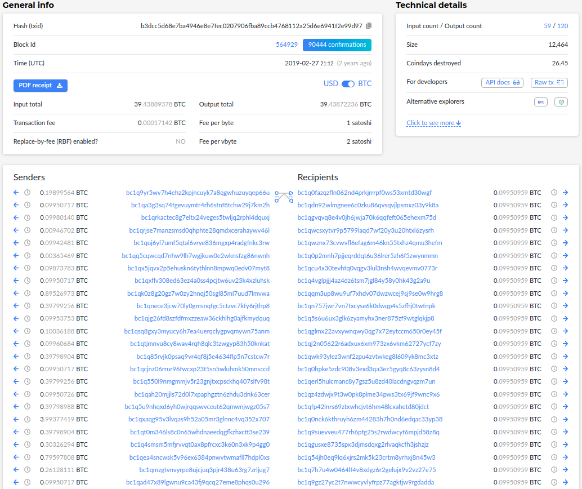Click the left arrow for sender 0.79597808 BTC
The image size is (582, 489).
(16, 457)
